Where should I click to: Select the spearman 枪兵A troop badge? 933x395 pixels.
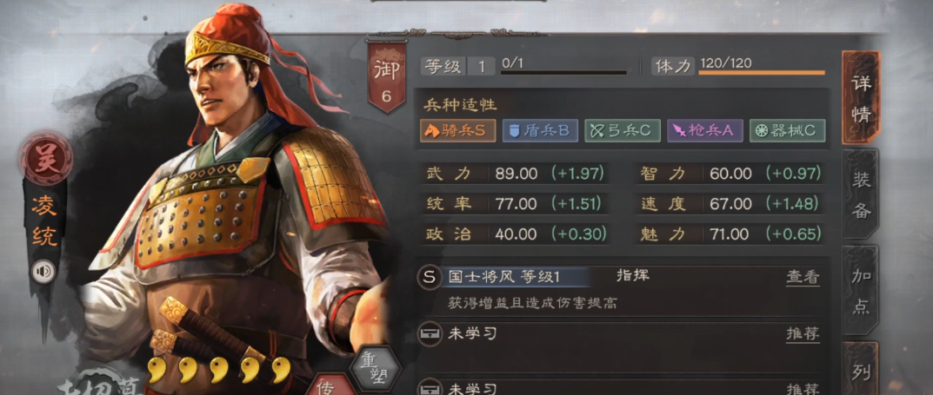[705, 131]
